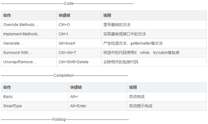Click the Override Methods… cell
Viewport: 208px width, 124px height.
[29, 25]
